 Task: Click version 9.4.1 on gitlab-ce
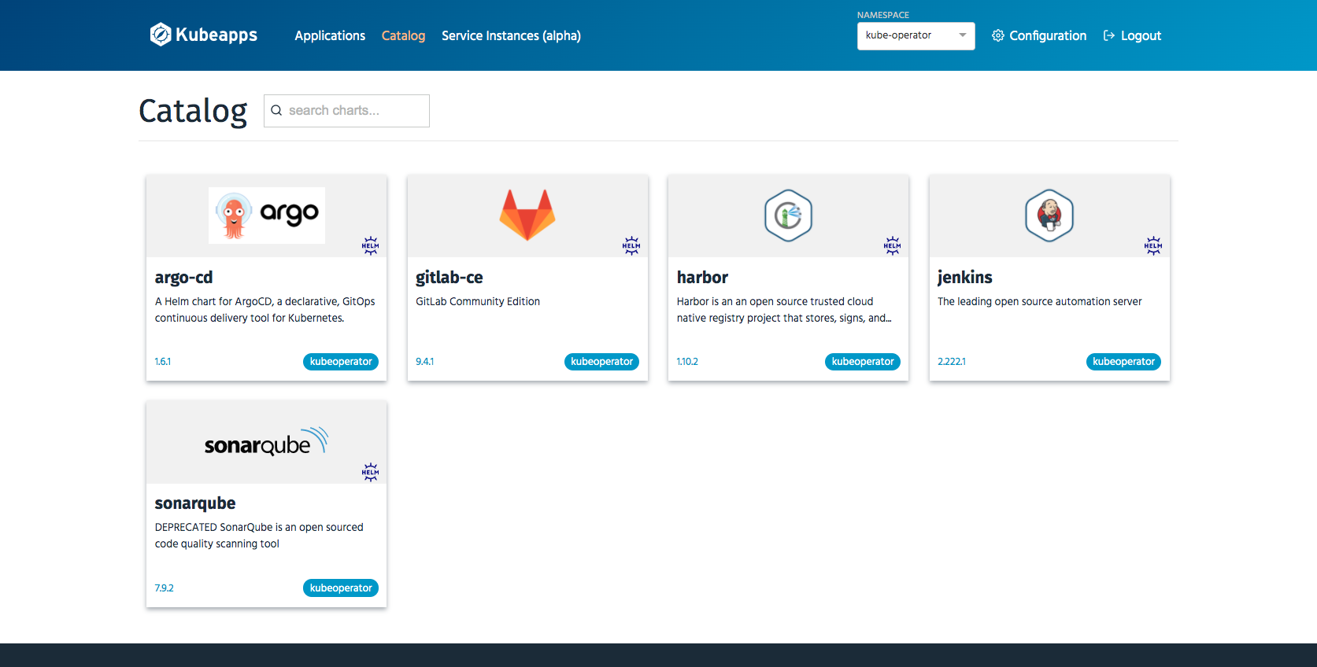[425, 362]
